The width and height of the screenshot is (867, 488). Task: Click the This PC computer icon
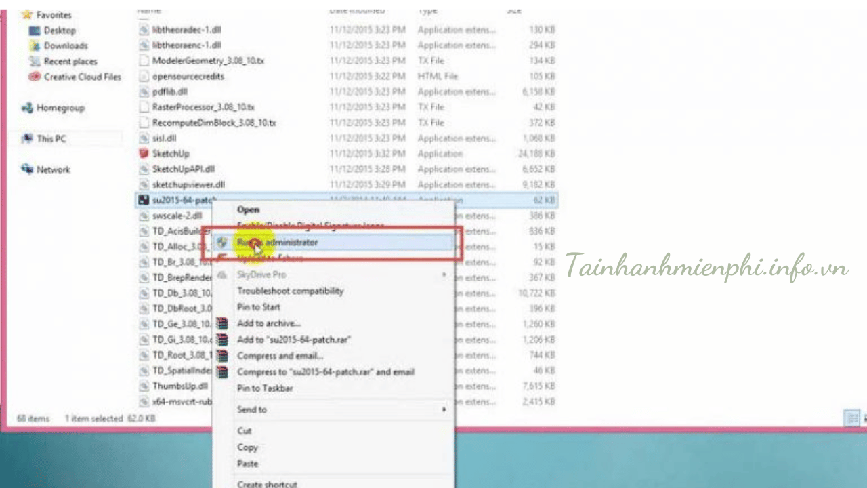click(x=27, y=139)
